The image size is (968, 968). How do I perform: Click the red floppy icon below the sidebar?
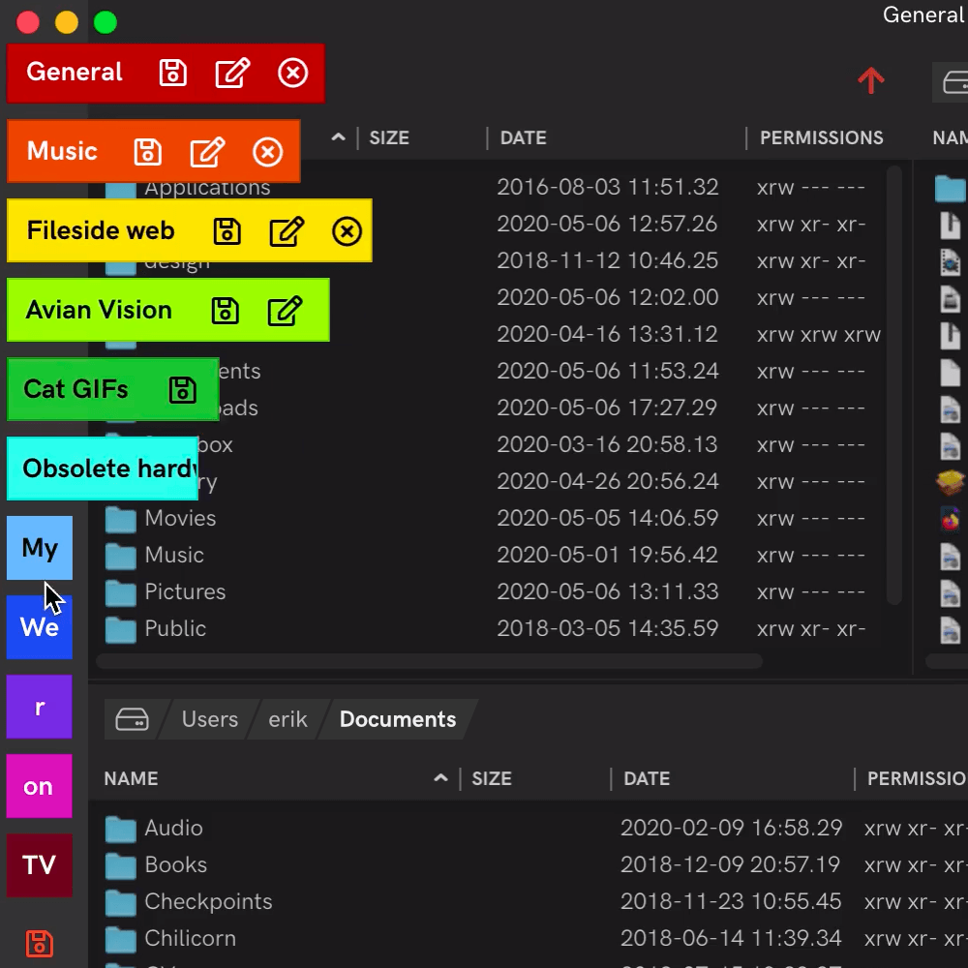click(x=39, y=944)
